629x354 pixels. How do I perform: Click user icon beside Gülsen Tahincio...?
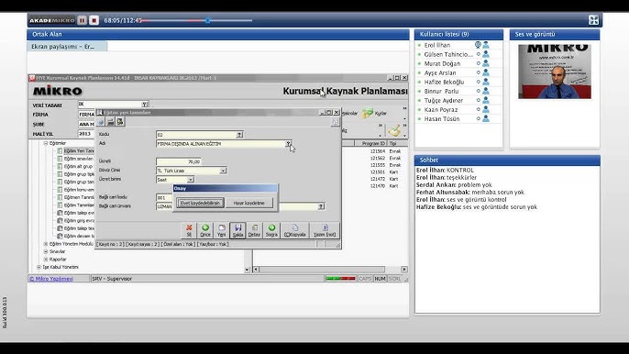486,54
